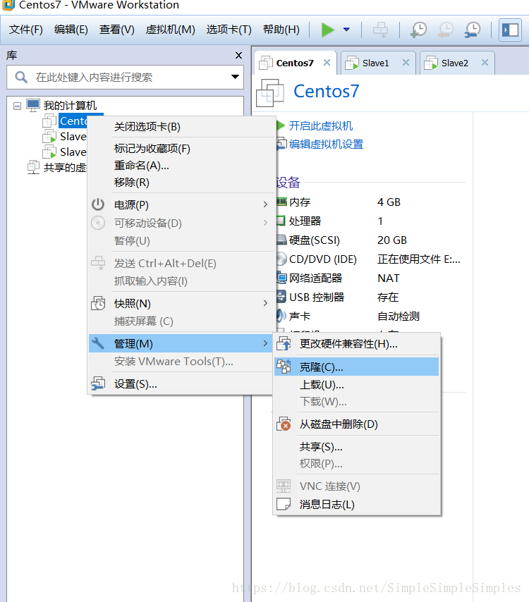The height and width of the screenshot is (602, 529).
Task: Expand the 管理(M) submenu arrow
Action: click(x=265, y=343)
